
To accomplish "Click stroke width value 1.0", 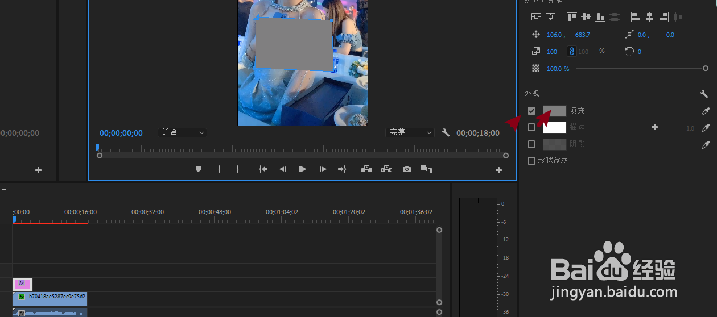I will (x=690, y=128).
